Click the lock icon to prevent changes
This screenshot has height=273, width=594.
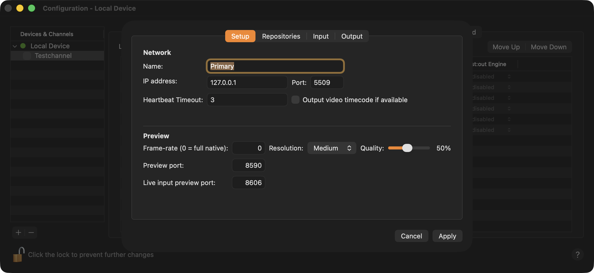(19, 254)
